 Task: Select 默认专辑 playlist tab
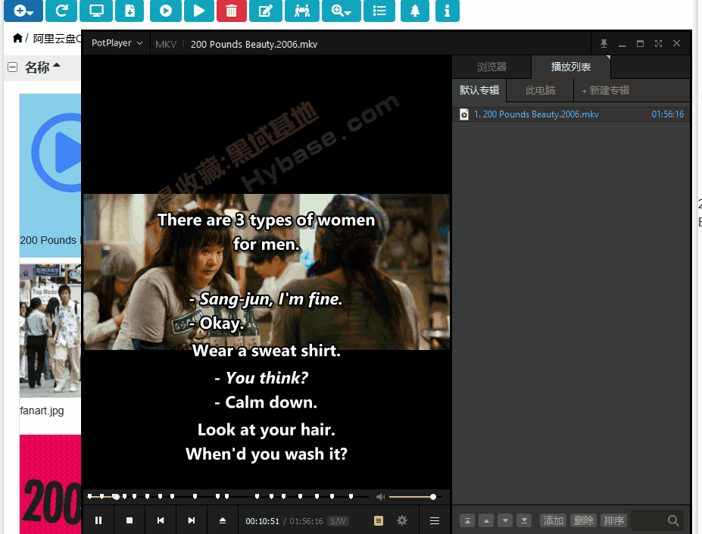pyautogui.click(x=479, y=90)
